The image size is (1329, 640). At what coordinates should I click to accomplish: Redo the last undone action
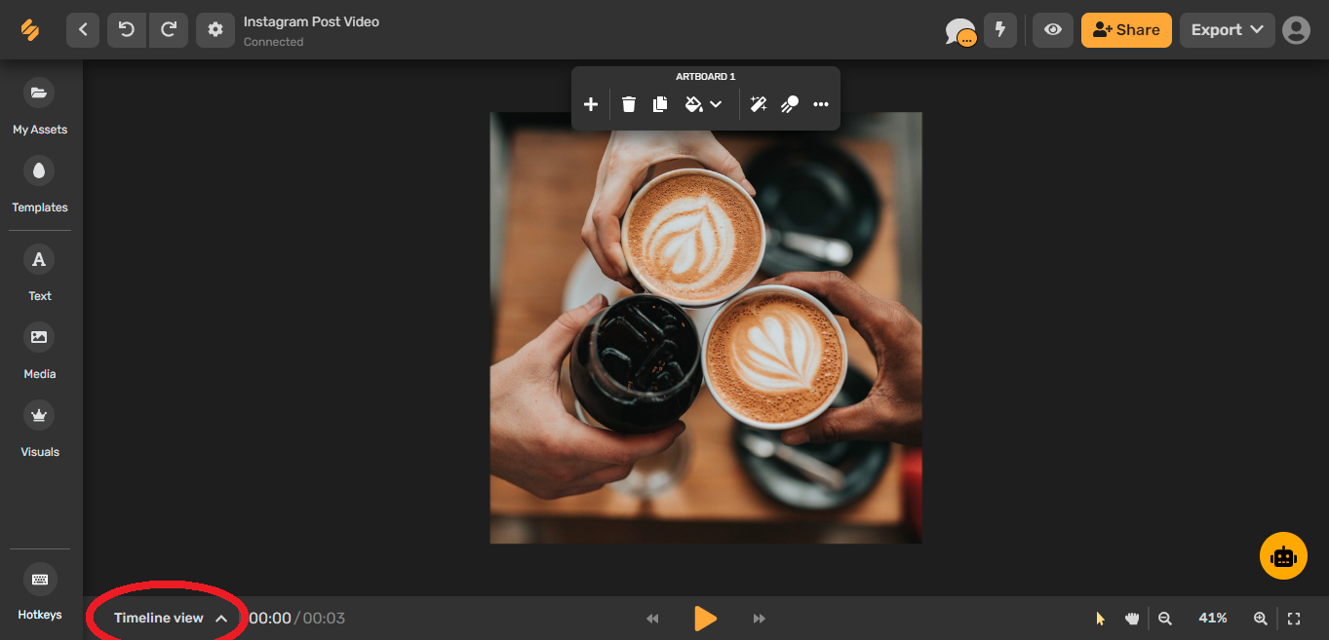tap(169, 30)
